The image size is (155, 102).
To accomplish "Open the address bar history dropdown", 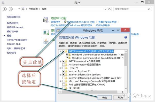I will pos(105,9).
